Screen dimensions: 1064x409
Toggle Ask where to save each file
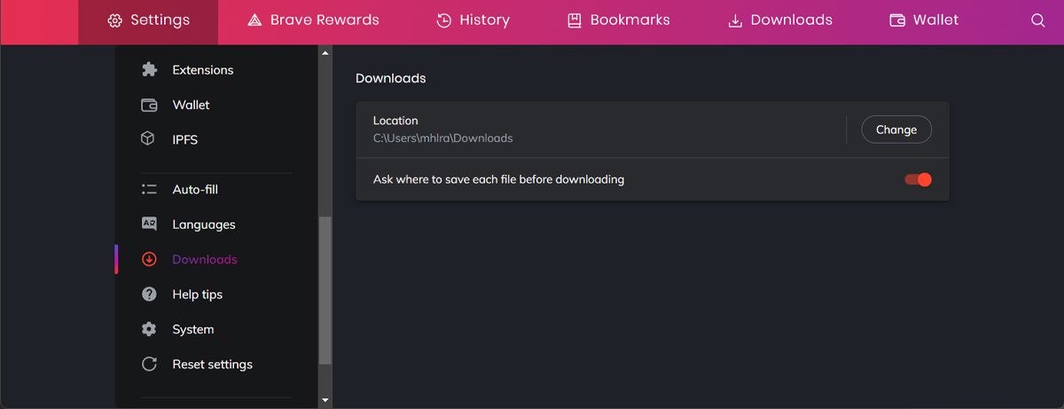tap(918, 179)
